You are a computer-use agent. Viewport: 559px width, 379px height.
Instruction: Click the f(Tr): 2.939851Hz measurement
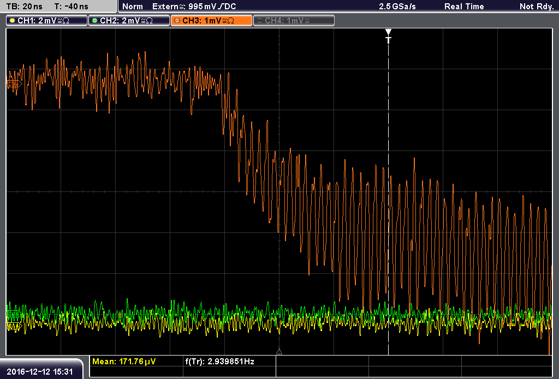219,362
